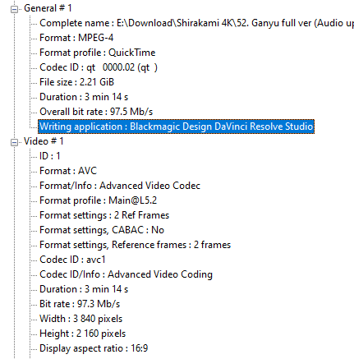The width and height of the screenshot is (354, 359).
Task: Select Duration row under Video
Action: (84, 289)
